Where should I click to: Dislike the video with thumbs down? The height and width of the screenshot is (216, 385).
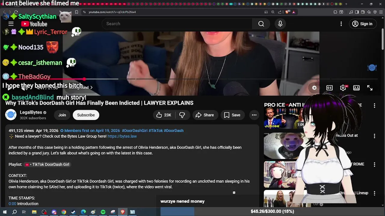[182, 115]
